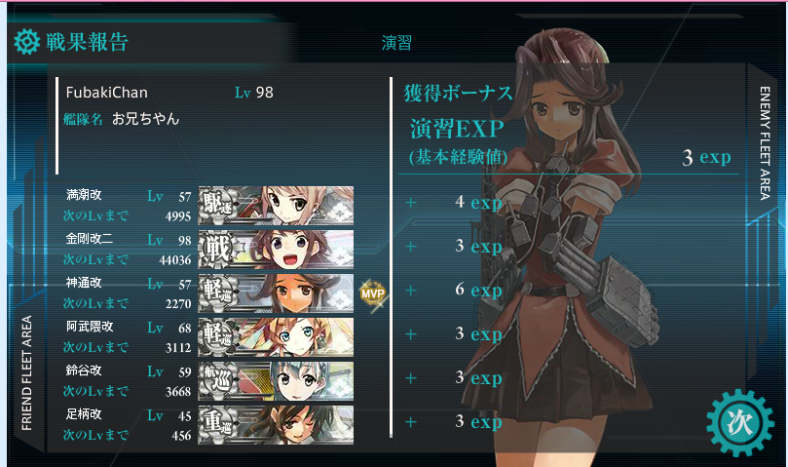This screenshot has width=788, height=467.
Task: Open the ENEMY FLEET AREA tab
Action: 765,143
